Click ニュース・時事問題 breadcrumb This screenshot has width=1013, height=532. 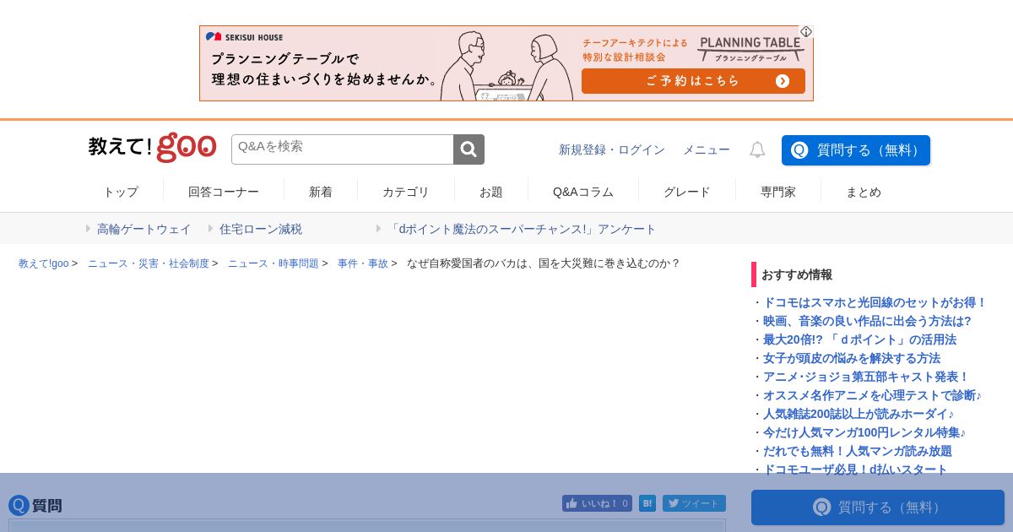pyautogui.click(x=274, y=263)
